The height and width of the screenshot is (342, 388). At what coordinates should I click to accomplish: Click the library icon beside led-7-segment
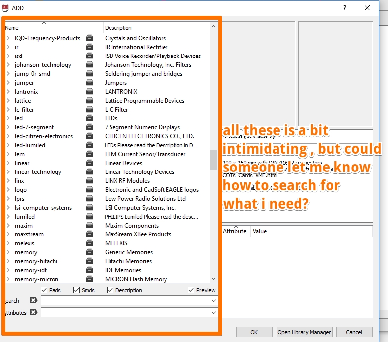90,127
